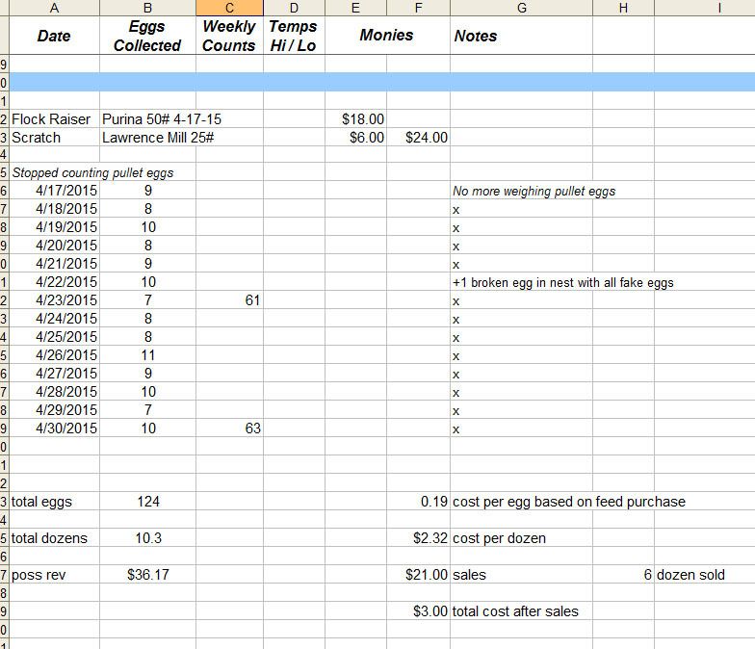Click the 'Weekly Counts' heading cell
Image resolution: width=755 pixels, height=649 pixels.
coord(229,36)
